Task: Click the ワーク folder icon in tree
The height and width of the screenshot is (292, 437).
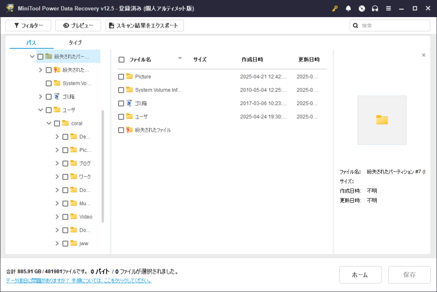Action: [73, 177]
